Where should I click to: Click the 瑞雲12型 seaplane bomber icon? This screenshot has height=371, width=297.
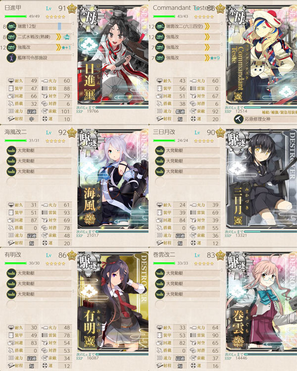(11, 27)
